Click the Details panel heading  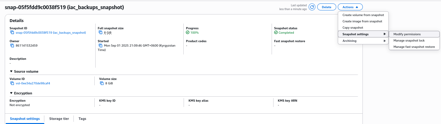point(16,21)
